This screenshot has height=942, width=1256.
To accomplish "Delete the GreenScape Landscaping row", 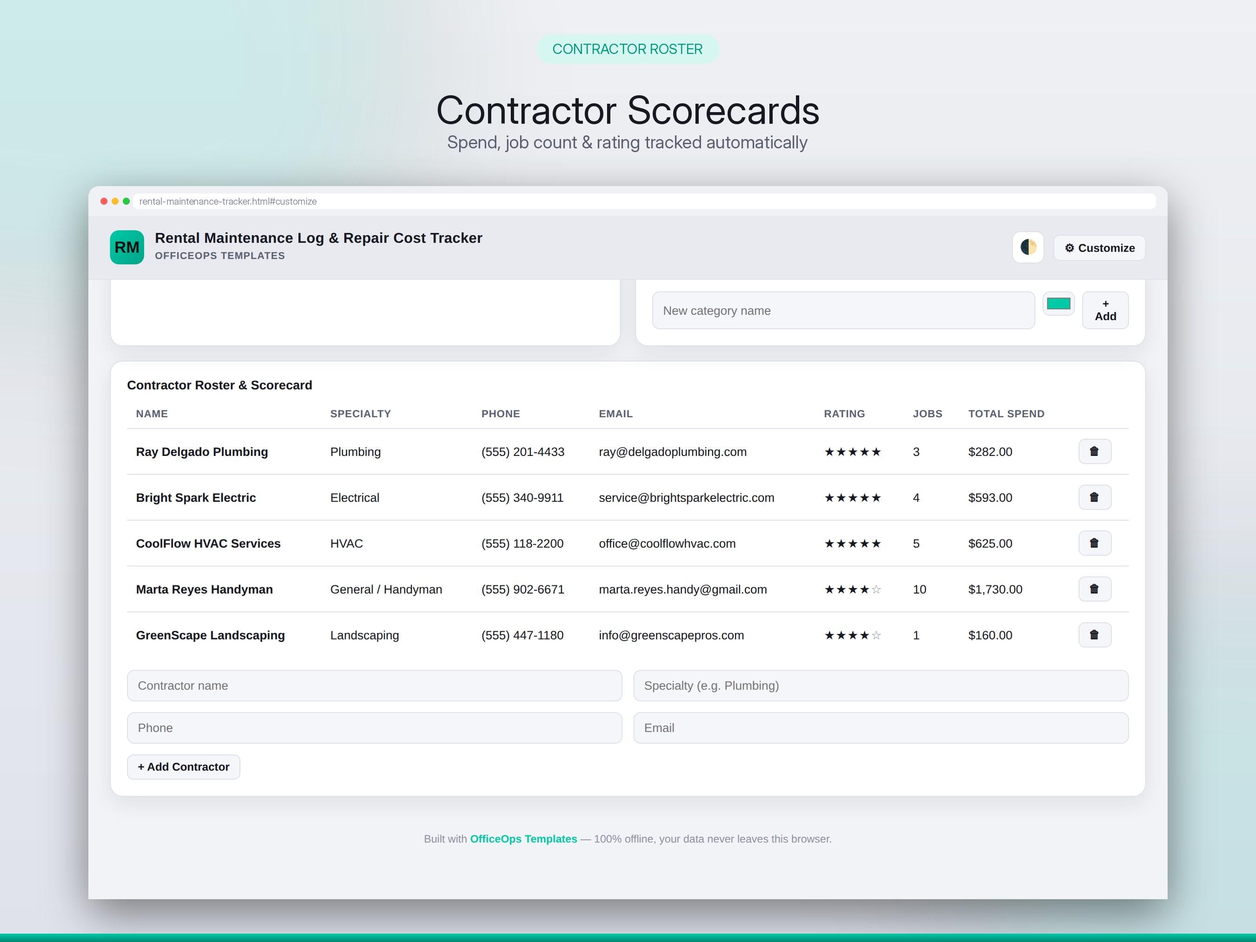I will [1094, 635].
